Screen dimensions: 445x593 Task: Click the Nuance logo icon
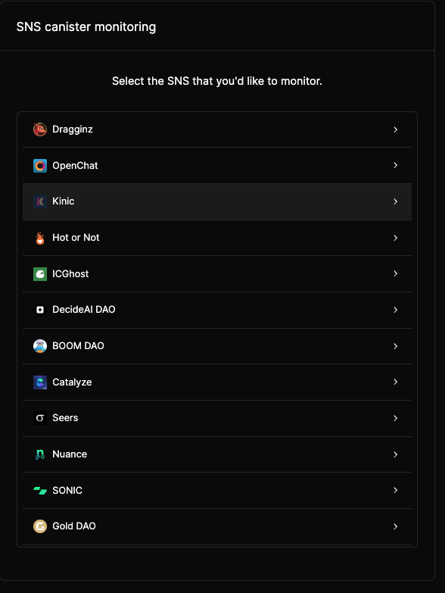coord(40,454)
